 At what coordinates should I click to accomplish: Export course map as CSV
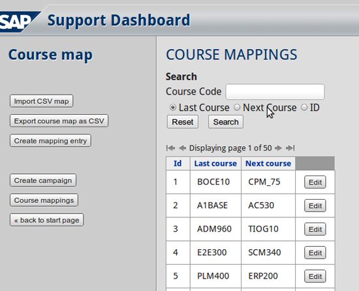coord(59,121)
